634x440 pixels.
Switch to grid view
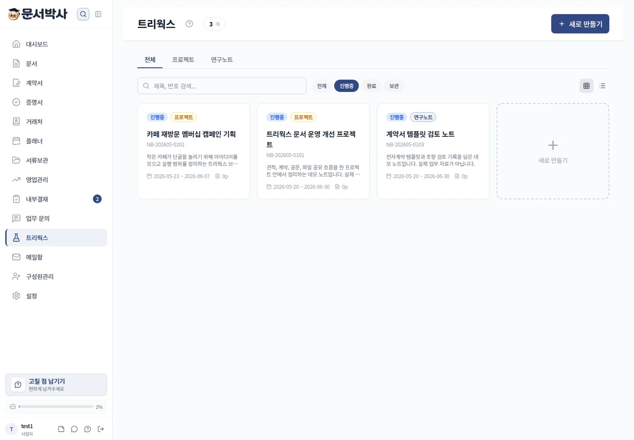click(586, 86)
